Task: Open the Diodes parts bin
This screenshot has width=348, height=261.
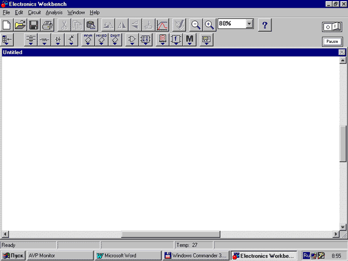Action: [x=57, y=40]
